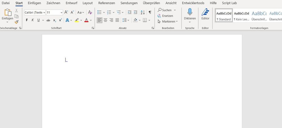Set left text alignment
This screenshot has height=128, width=282.
tap(99, 20)
